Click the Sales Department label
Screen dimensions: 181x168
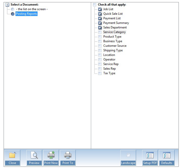click(x=115, y=27)
